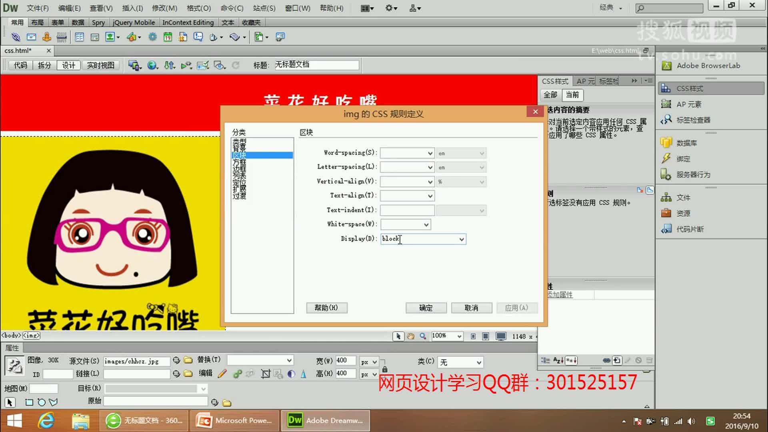This screenshot has width=768, height=432.
Task: Select the Crop tool in the image properties
Action: click(x=265, y=374)
